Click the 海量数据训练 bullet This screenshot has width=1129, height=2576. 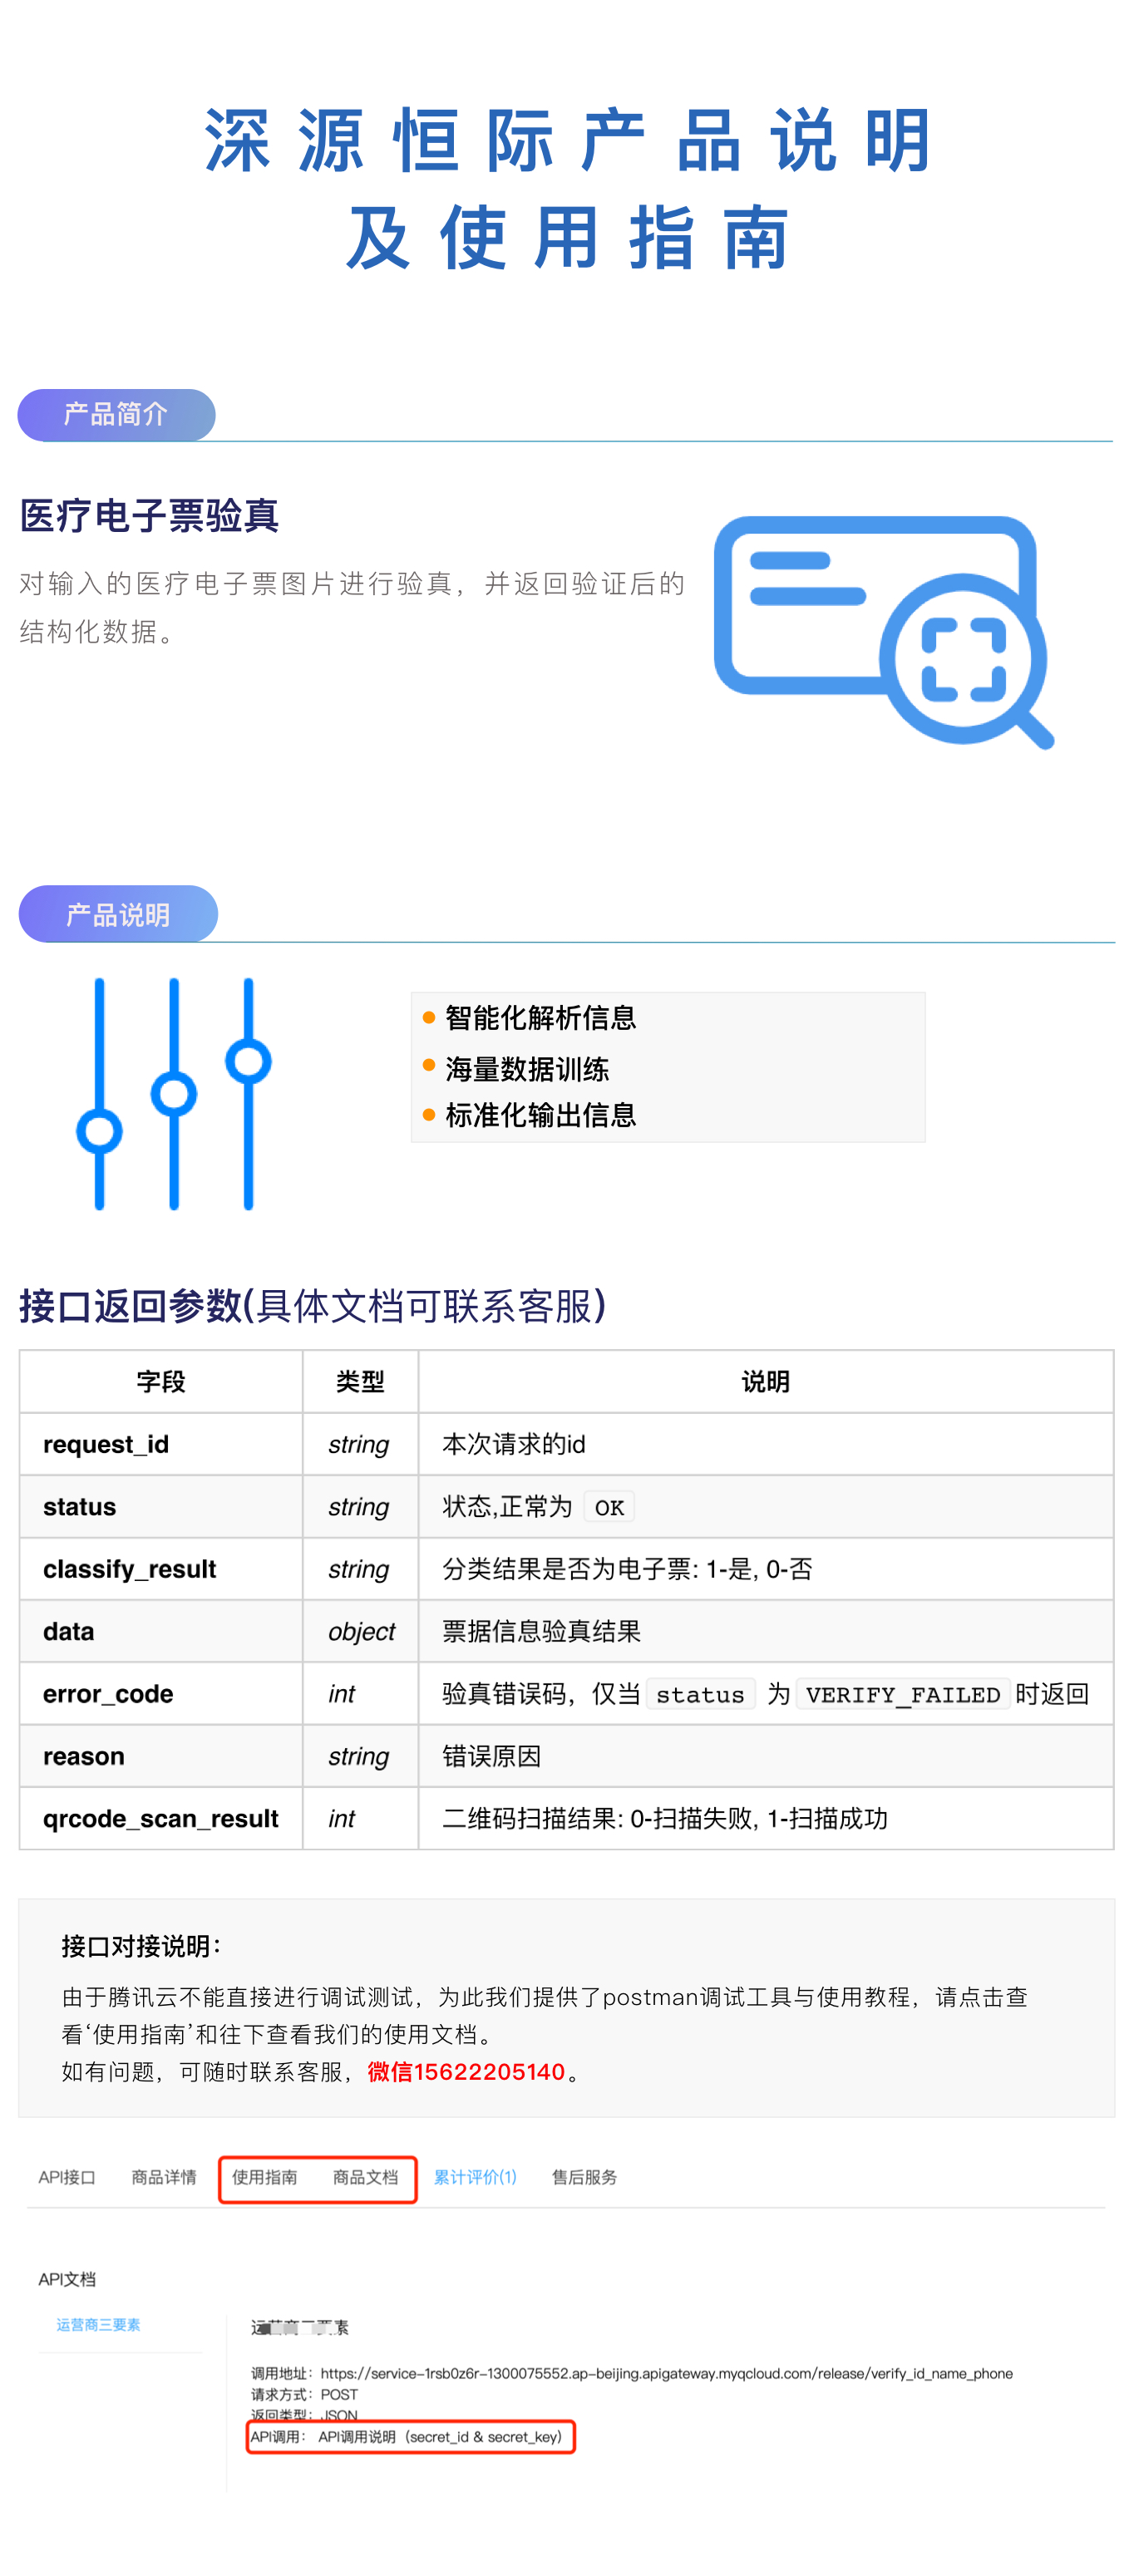[x=527, y=1069]
